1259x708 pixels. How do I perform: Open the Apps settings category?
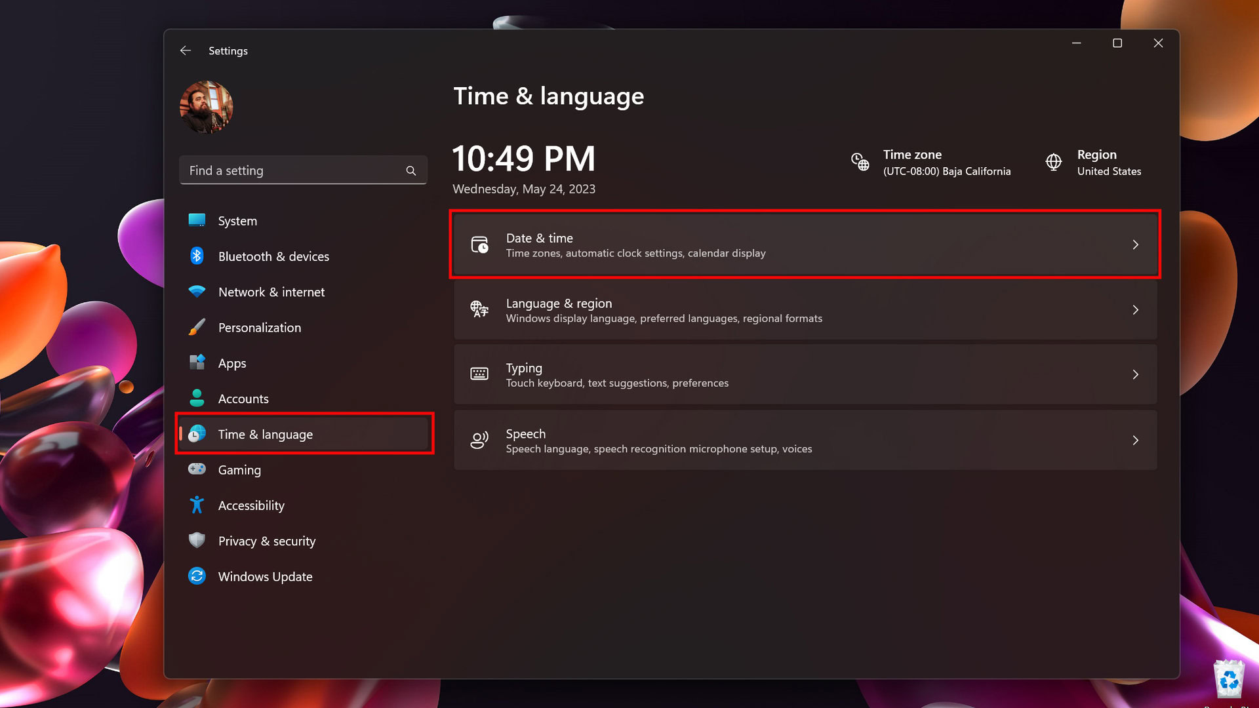pos(232,363)
